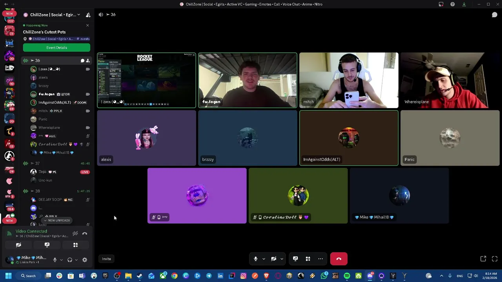This screenshot has width=502, height=282.
Task: Expand camera options chevron in call bar
Action: click(x=282, y=259)
